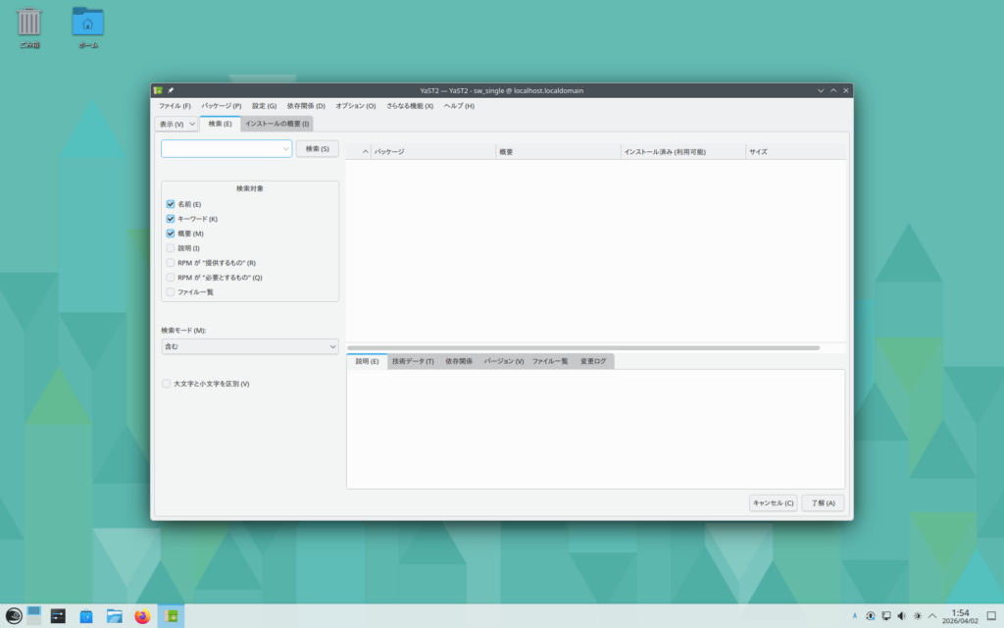
Task: Open Dolphin file manager in taskbar
Action: click(x=115, y=615)
